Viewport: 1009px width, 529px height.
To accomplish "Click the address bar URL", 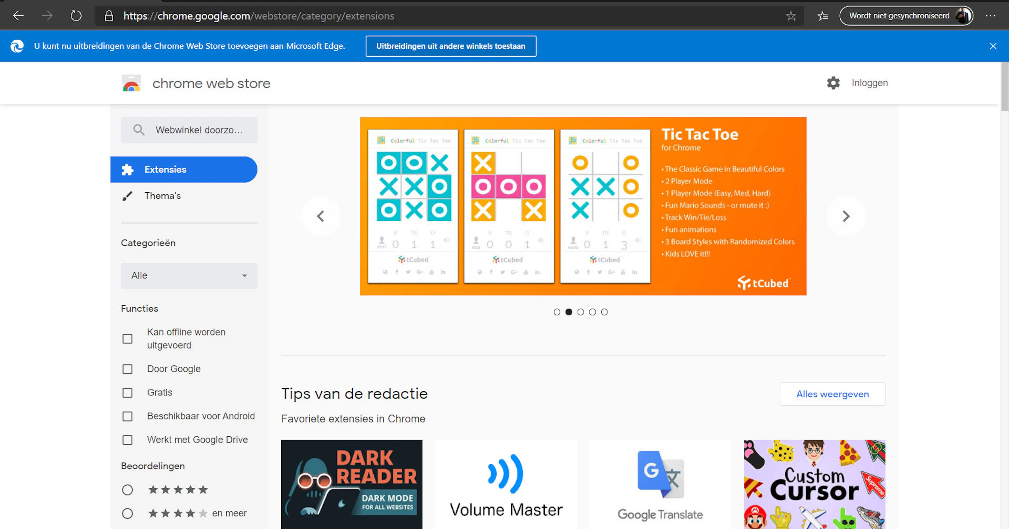I will click(x=259, y=16).
